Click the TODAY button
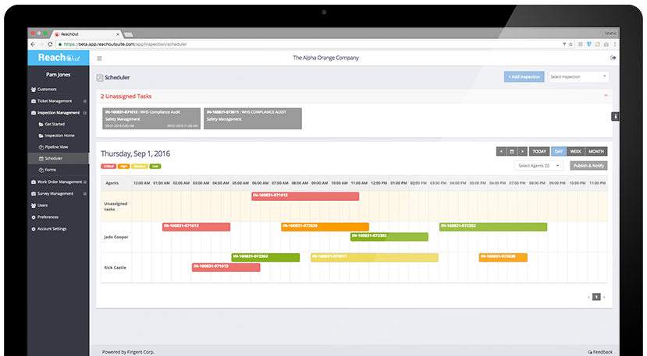This screenshot has height=356, width=647. pyautogui.click(x=539, y=152)
